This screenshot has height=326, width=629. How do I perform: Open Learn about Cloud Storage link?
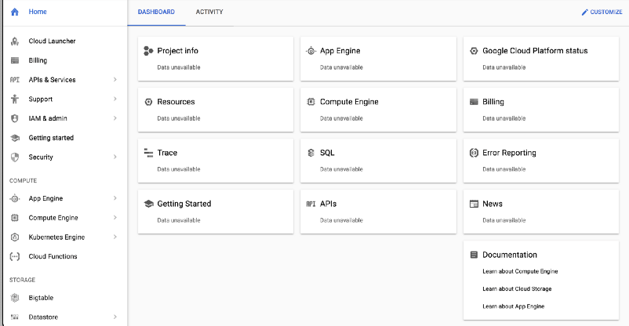pyautogui.click(x=517, y=288)
